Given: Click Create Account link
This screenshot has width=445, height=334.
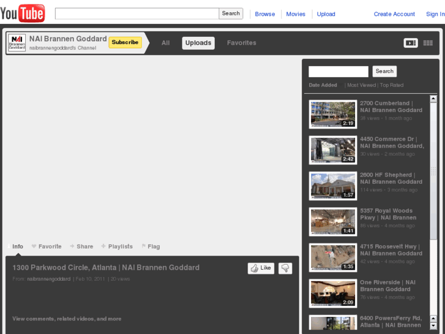Looking at the screenshot, I should tap(394, 14).
